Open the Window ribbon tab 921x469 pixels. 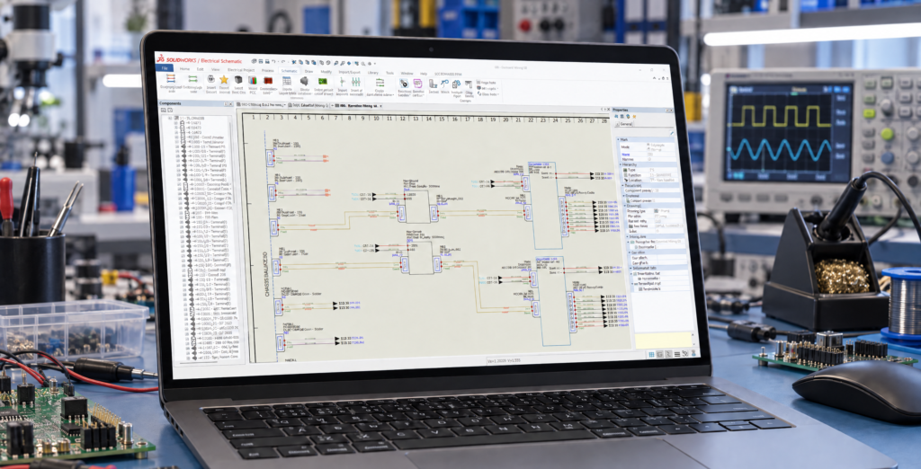(407, 74)
